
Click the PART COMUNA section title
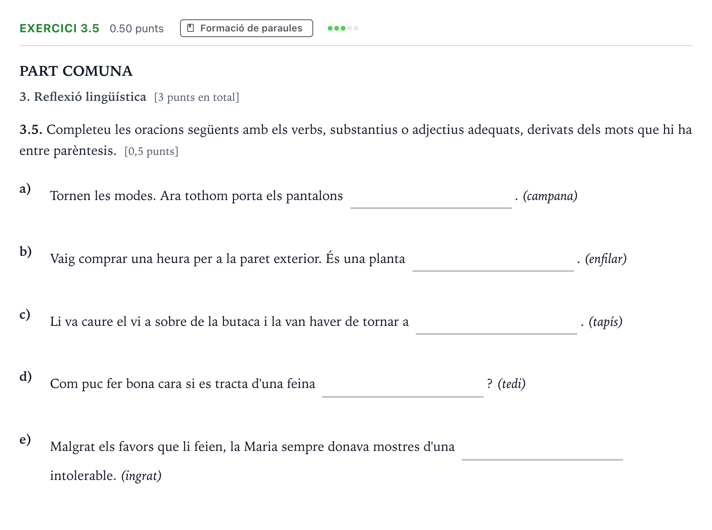coord(76,71)
